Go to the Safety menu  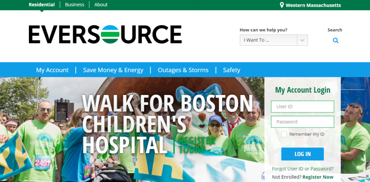(x=232, y=70)
